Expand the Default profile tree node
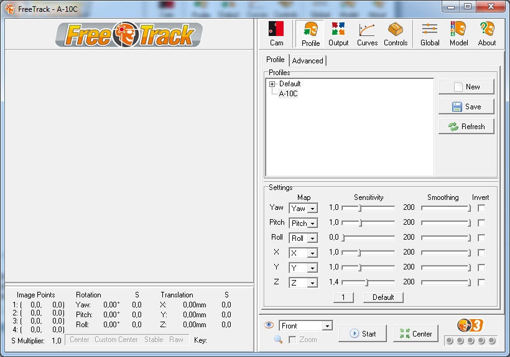This screenshot has width=510, height=357. pyautogui.click(x=272, y=84)
